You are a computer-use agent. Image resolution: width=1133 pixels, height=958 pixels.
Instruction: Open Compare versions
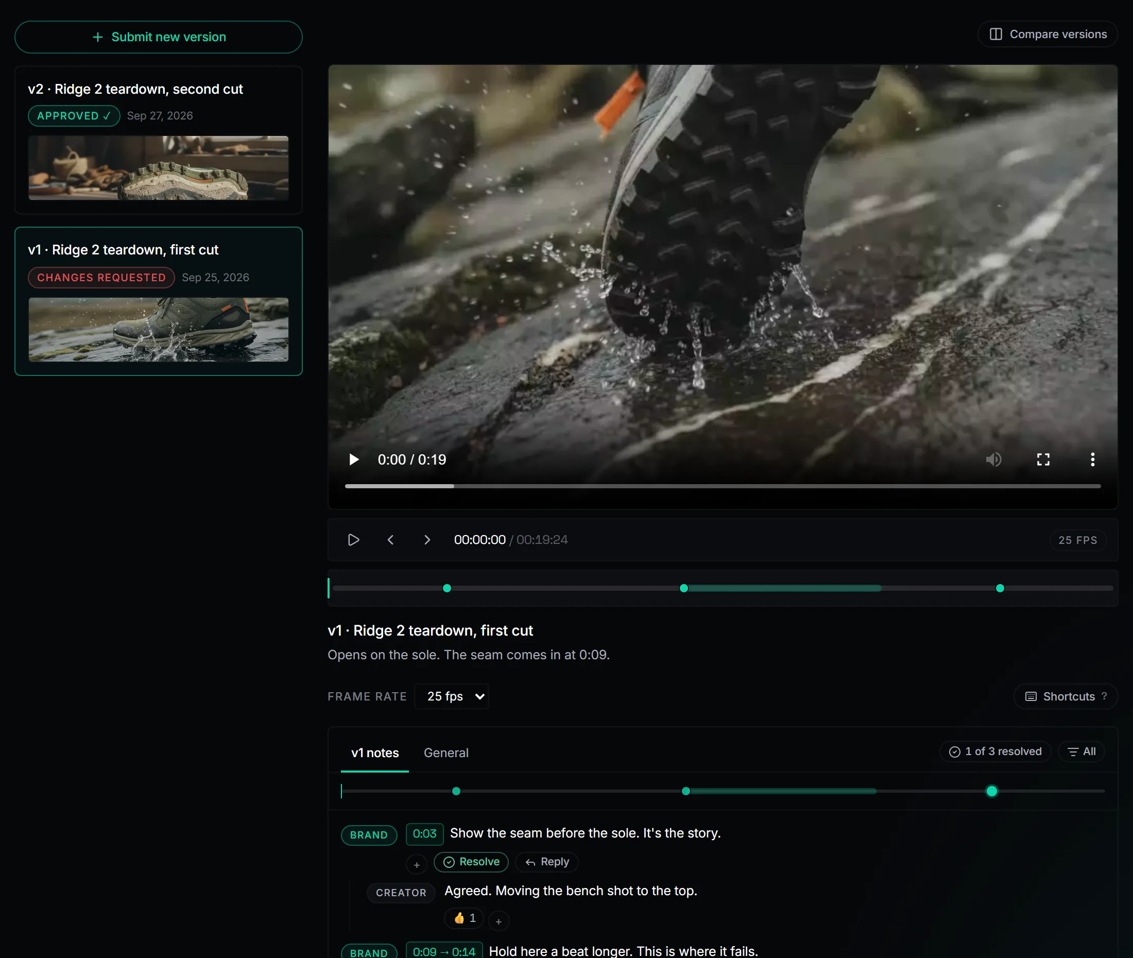pyautogui.click(x=1047, y=34)
